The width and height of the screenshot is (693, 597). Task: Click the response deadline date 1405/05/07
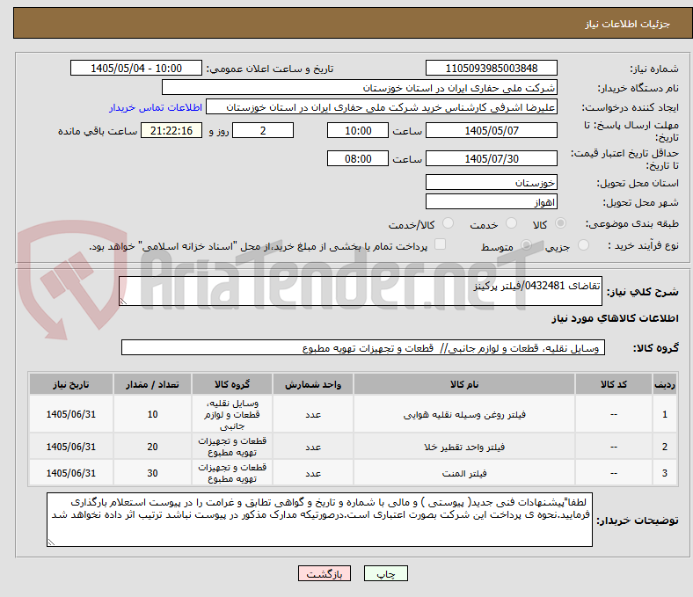[491, 130]
